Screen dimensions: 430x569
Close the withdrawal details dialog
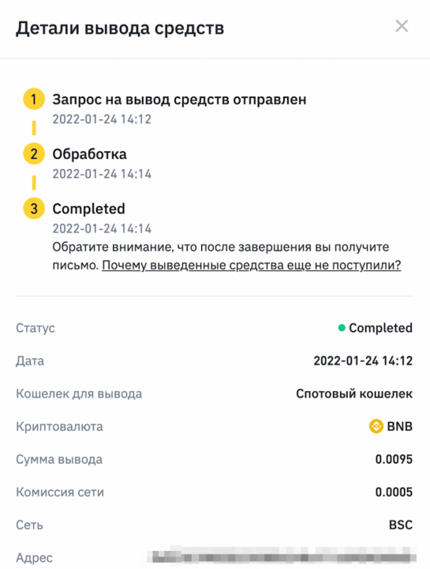[402, 27]
